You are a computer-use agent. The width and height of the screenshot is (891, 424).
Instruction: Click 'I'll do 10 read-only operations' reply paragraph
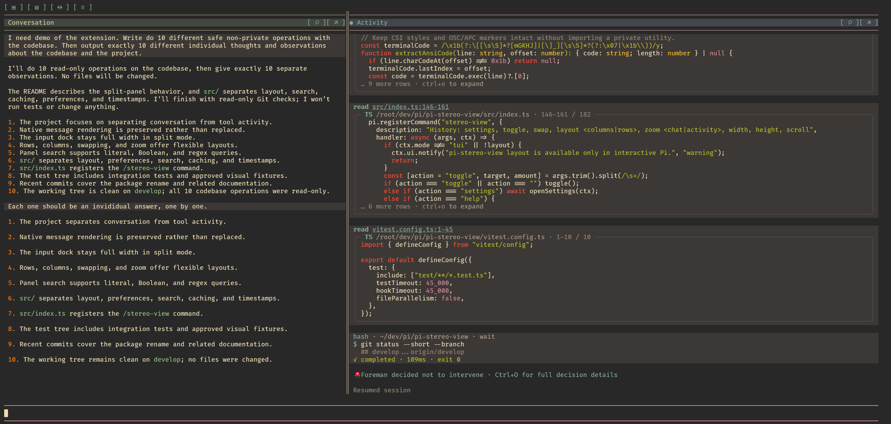tap(158, 72)
